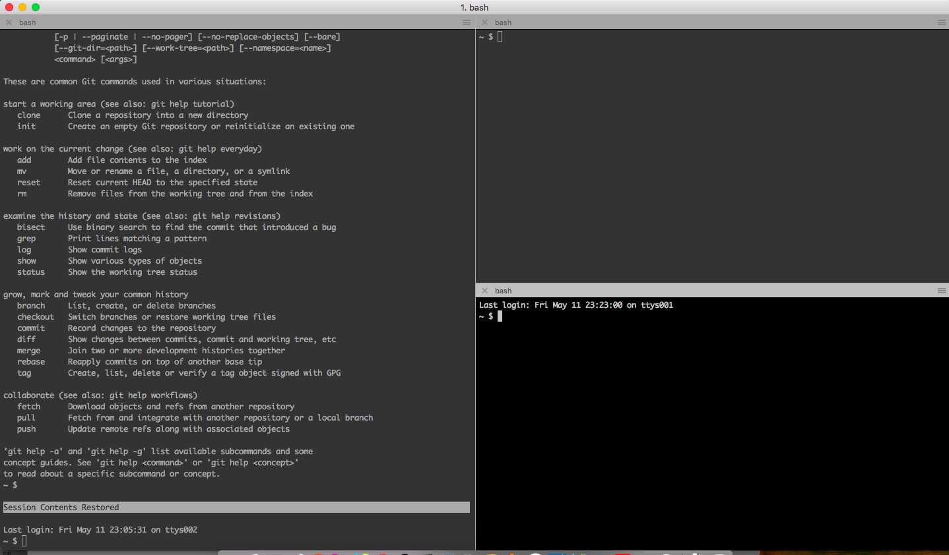Click "Update remote refs along with associated objects"
The width and height of the screenshot is (949, 555).
(x=179, y=429)
